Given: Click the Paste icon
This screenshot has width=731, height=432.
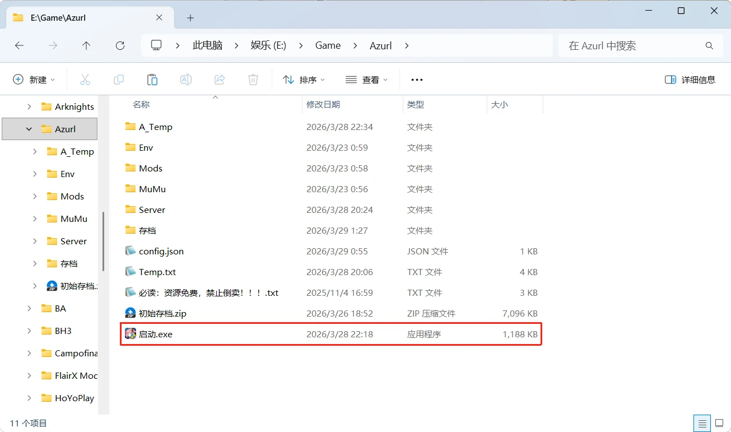Looking at the screenshot, I should [x=152, y=79].
